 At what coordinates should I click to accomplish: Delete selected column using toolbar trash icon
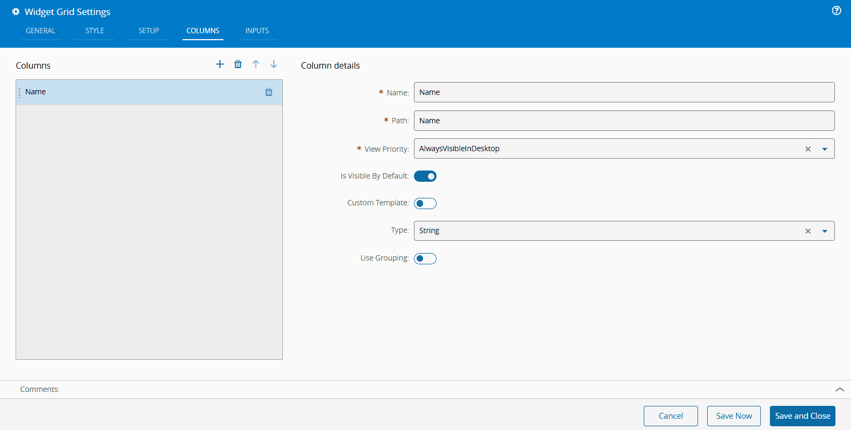pos(238,64)
